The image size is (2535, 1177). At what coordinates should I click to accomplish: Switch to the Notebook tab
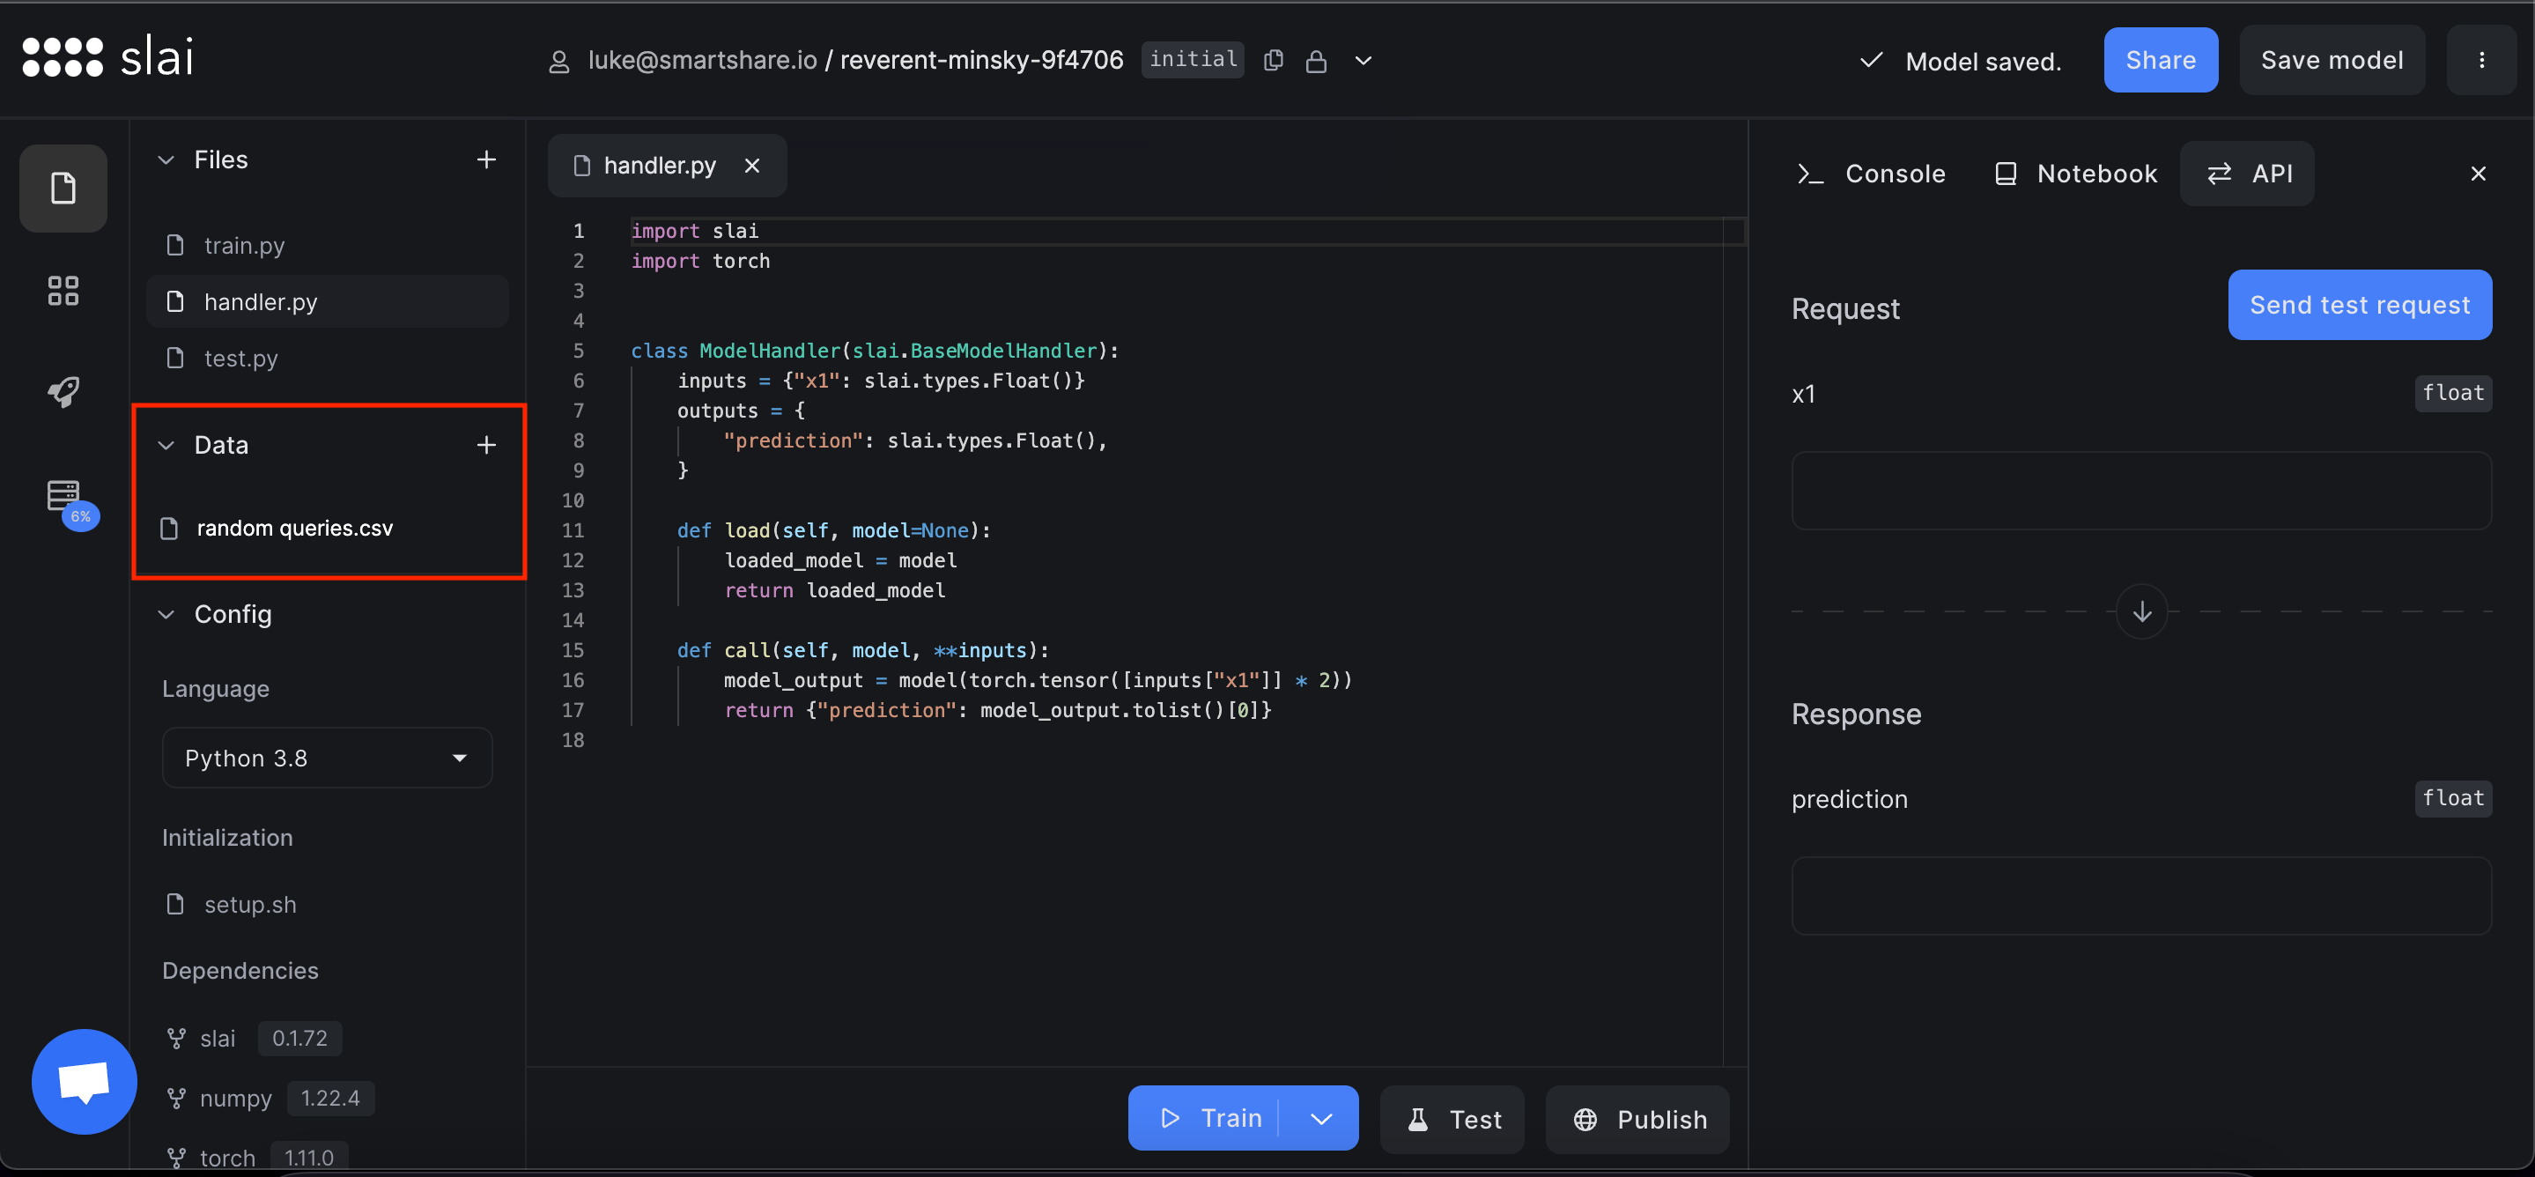[x=2076, y=174]
